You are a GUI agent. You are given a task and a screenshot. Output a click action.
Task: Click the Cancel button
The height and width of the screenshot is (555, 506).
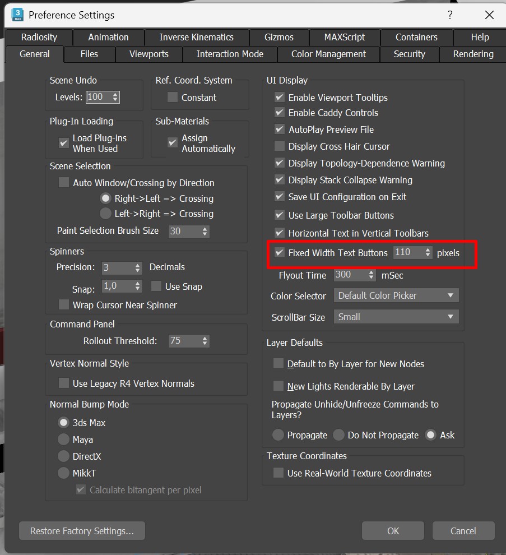pyautogui.click(x=463, y=530)
